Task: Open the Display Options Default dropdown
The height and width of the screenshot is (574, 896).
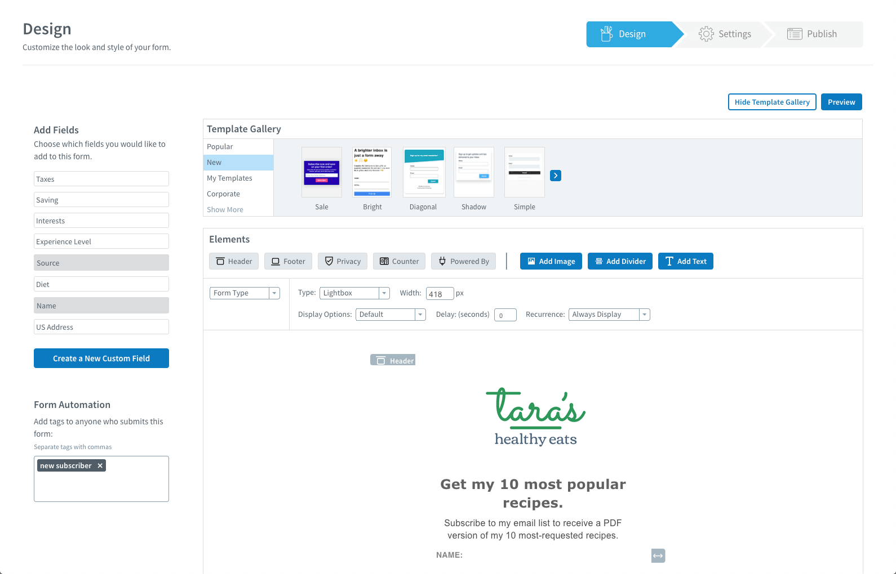Action: pos(391,315)
